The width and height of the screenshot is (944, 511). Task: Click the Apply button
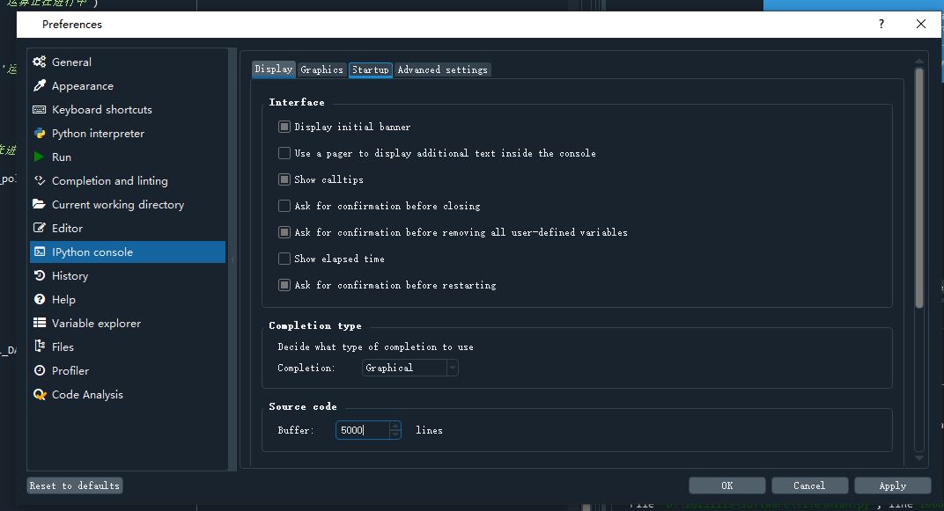pos(893,485)
